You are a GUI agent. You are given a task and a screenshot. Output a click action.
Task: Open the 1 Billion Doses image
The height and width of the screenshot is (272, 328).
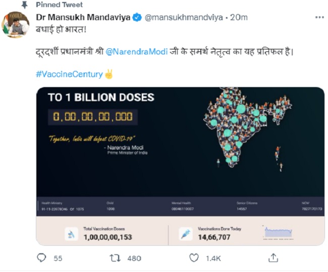pyautogui.click(x=180, y=166)
